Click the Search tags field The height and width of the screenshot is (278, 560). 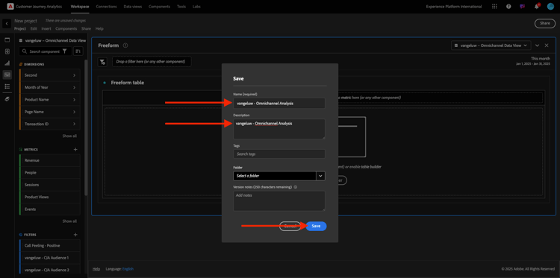[279, 154]
